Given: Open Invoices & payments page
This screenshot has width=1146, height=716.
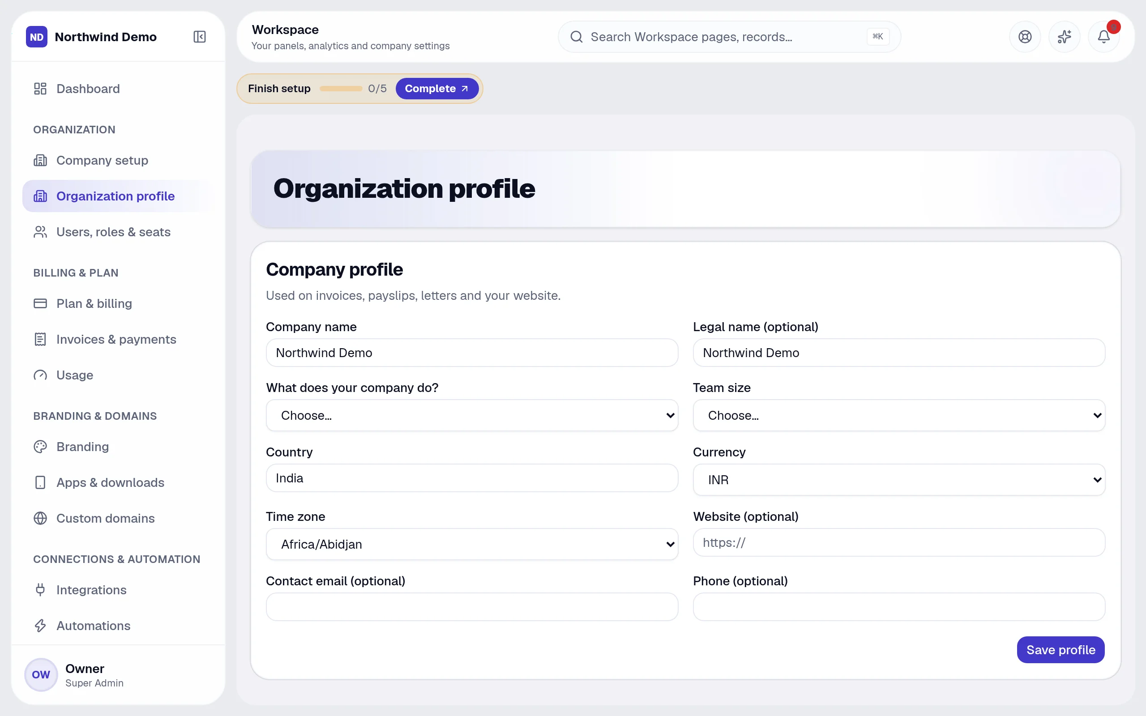Looking at the screenshot, I should pos(118,339).
